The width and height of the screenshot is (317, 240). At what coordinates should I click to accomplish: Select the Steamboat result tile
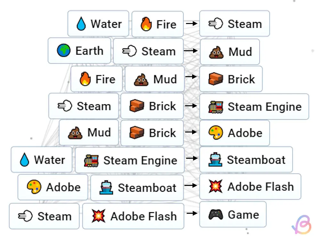[x=247, y=160]
